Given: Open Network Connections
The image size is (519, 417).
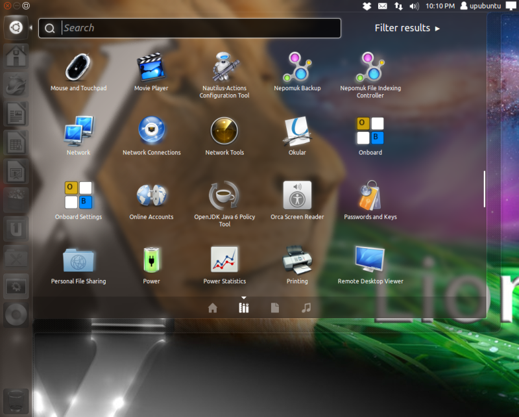Looking at the screenshot, I should (x=152, y=136).
